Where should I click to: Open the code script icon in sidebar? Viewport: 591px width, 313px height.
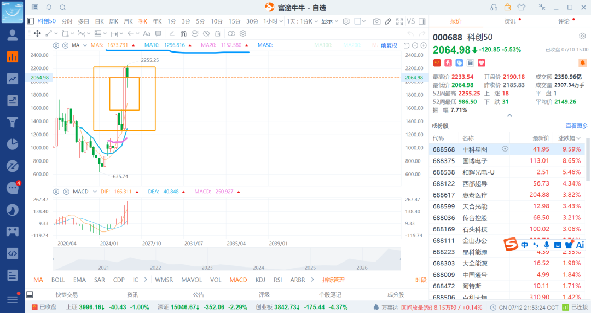click(13, 253)
